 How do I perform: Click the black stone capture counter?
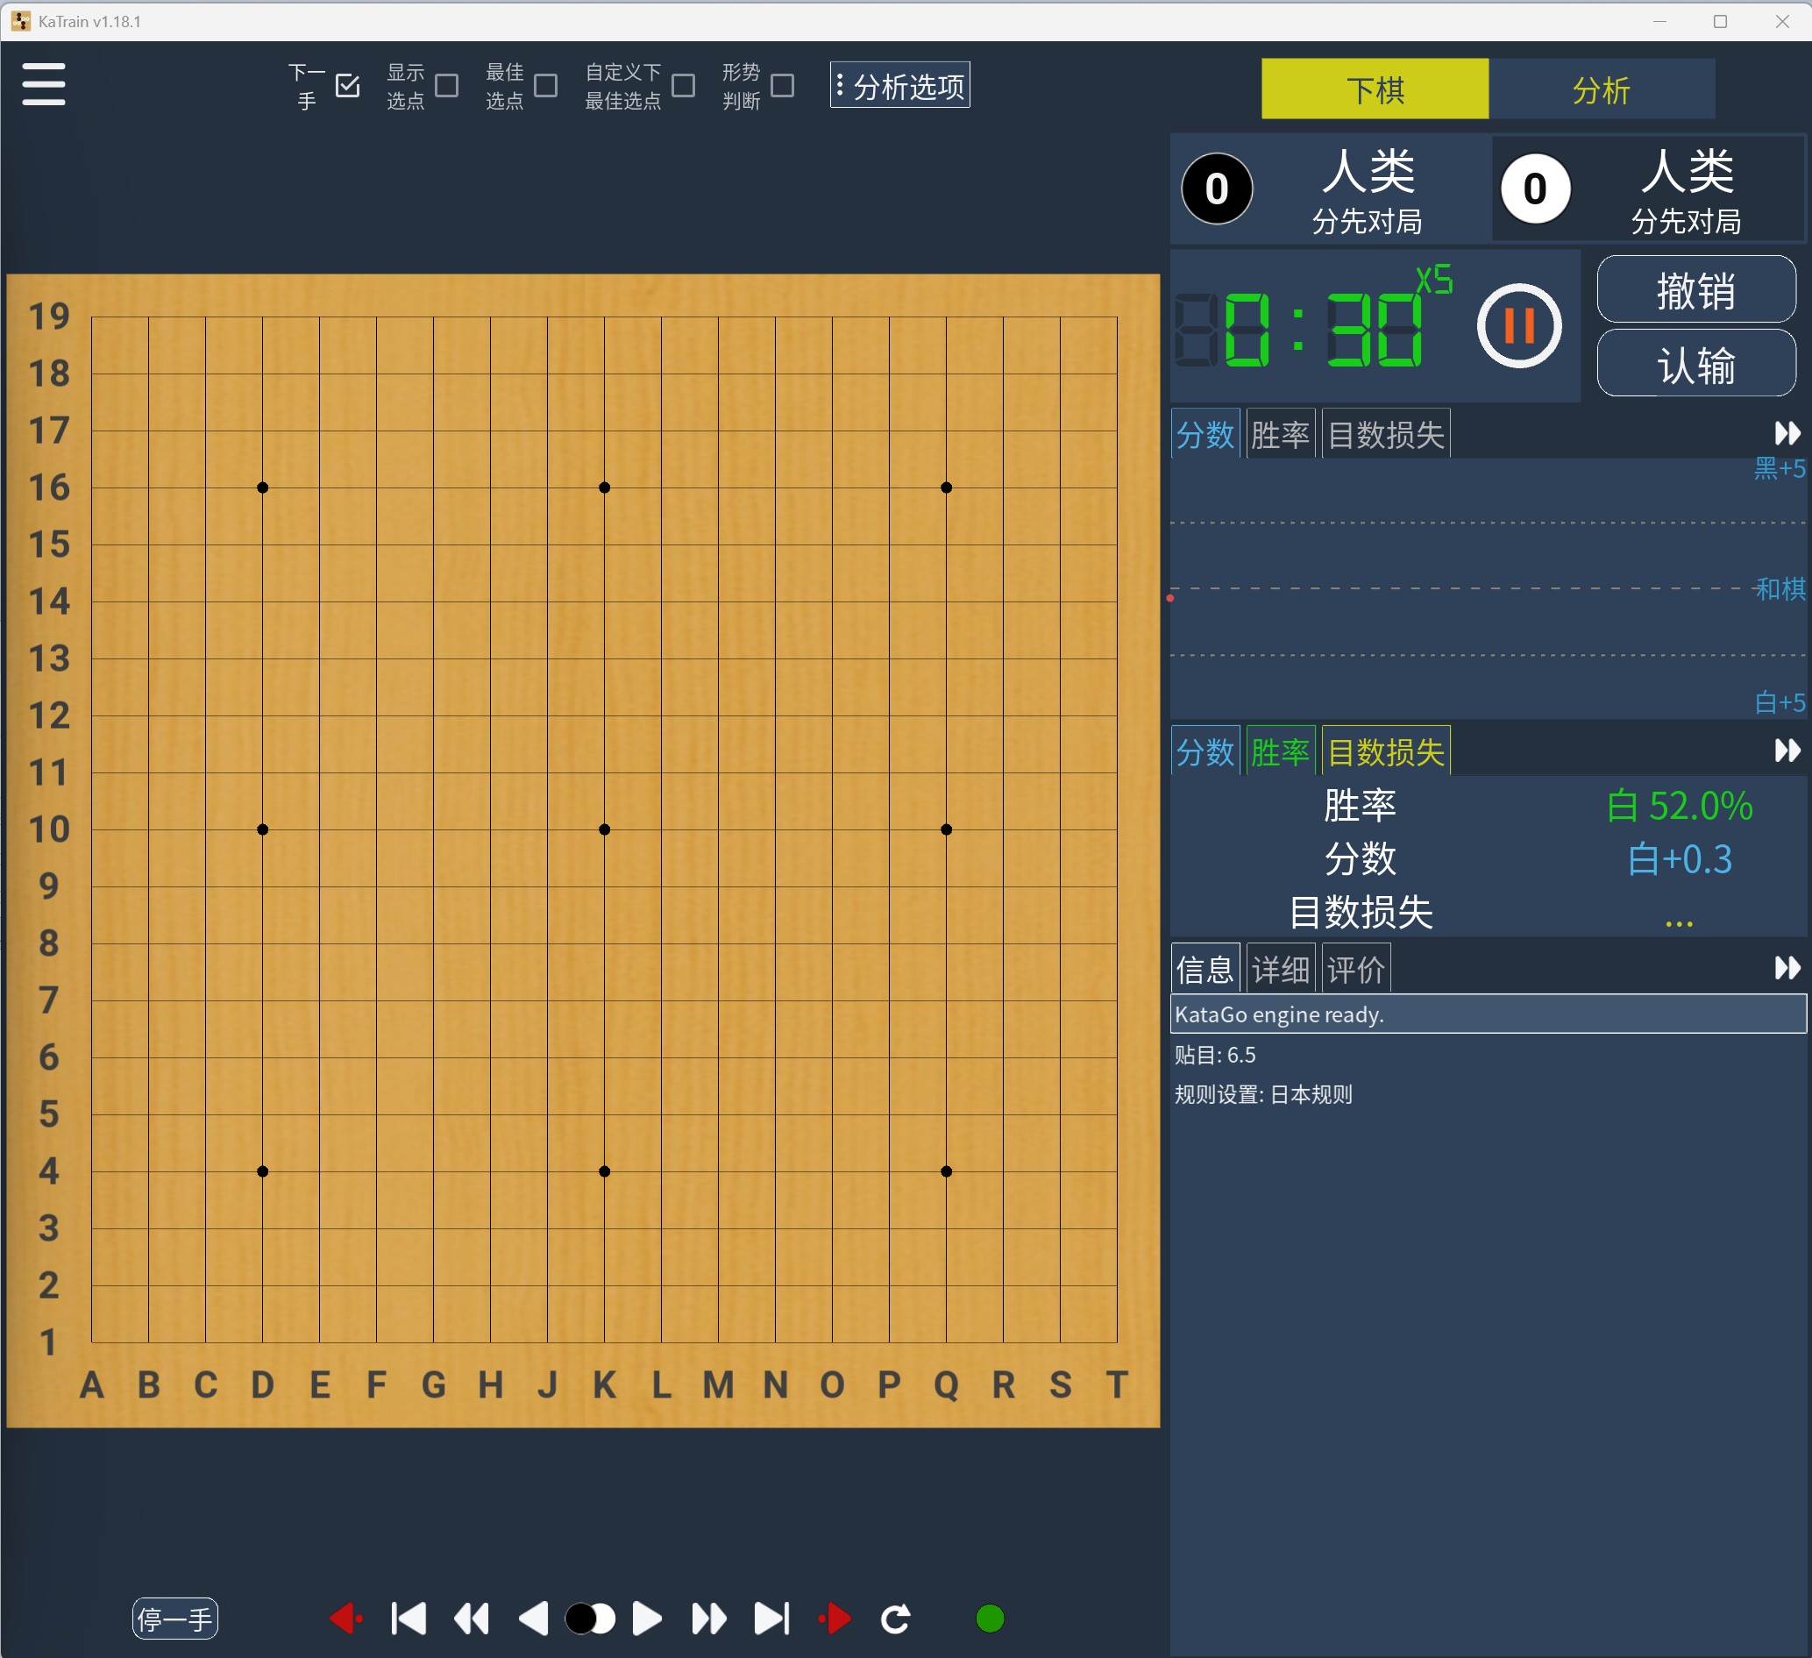pyautogui.click(x=1217, y=189)
